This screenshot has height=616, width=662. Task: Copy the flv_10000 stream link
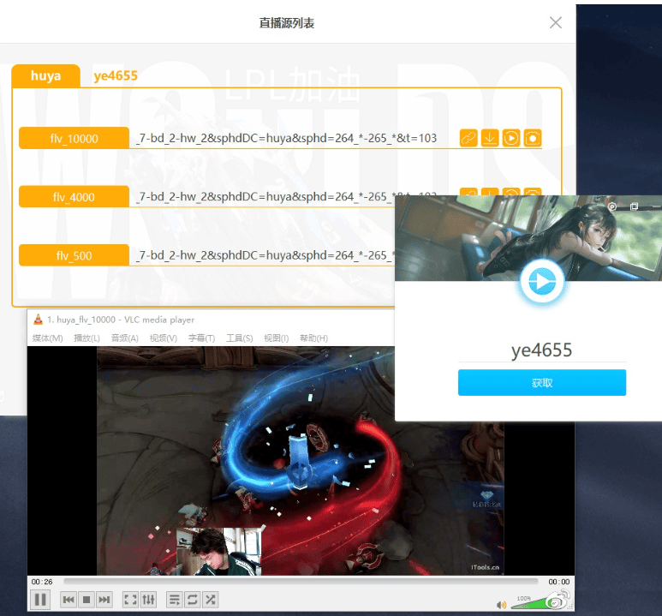pos(468,138)
